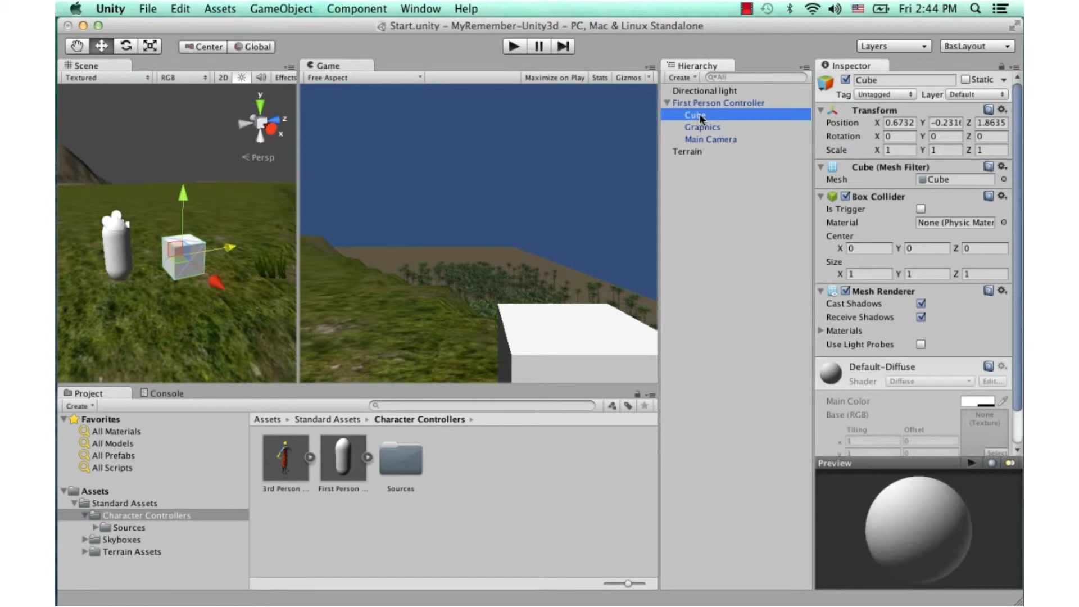This screenshot has height=607, width=1079.
Task: Click favorite star icon in Project
Action: [x=645, y=406]
